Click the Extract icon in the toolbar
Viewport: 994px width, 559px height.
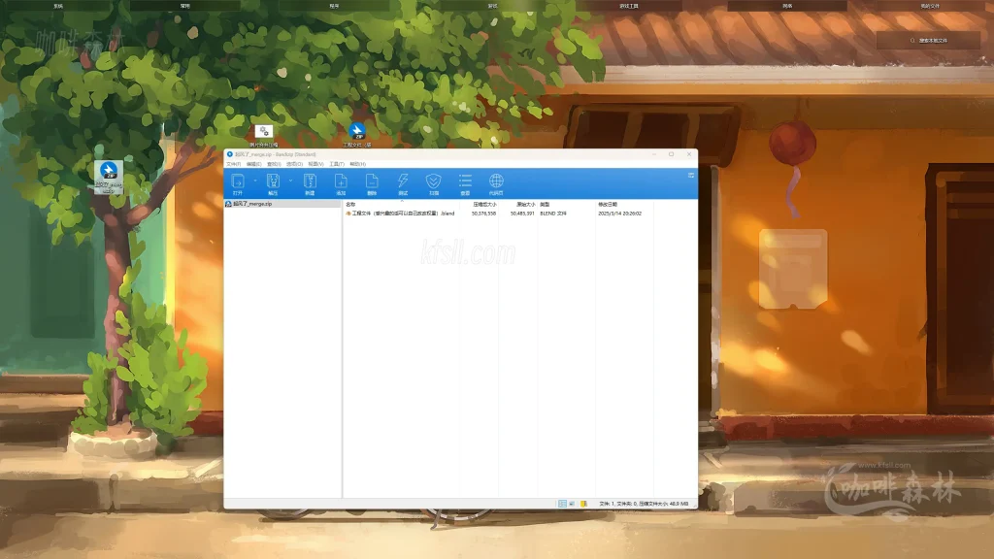pyautogui.click(x=273, y=182)
